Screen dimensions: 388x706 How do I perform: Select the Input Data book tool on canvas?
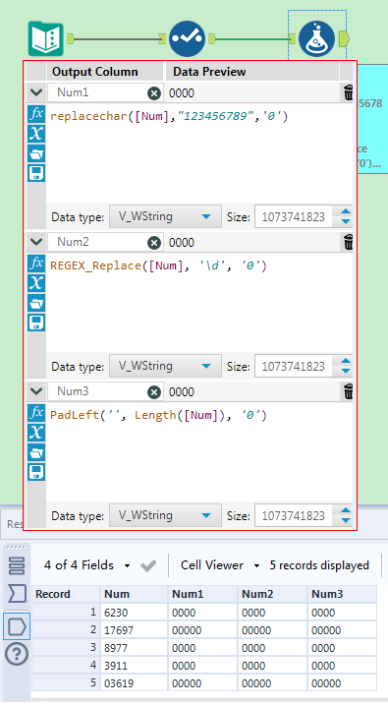click(46, 38)
